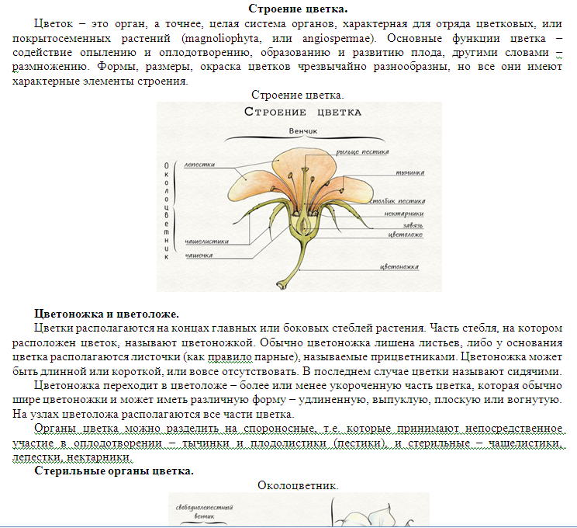
Task: Click the heading 'Цветоножка и цветоложе.'
Action: (x=106, y=314)
